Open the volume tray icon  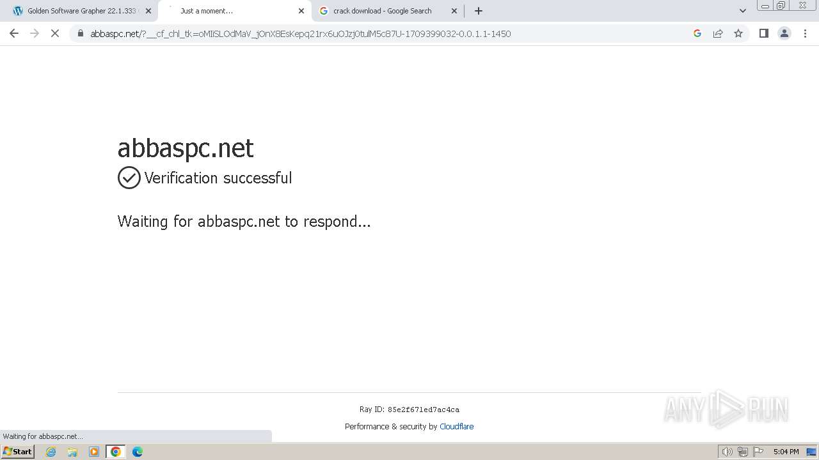coord(727,452)
